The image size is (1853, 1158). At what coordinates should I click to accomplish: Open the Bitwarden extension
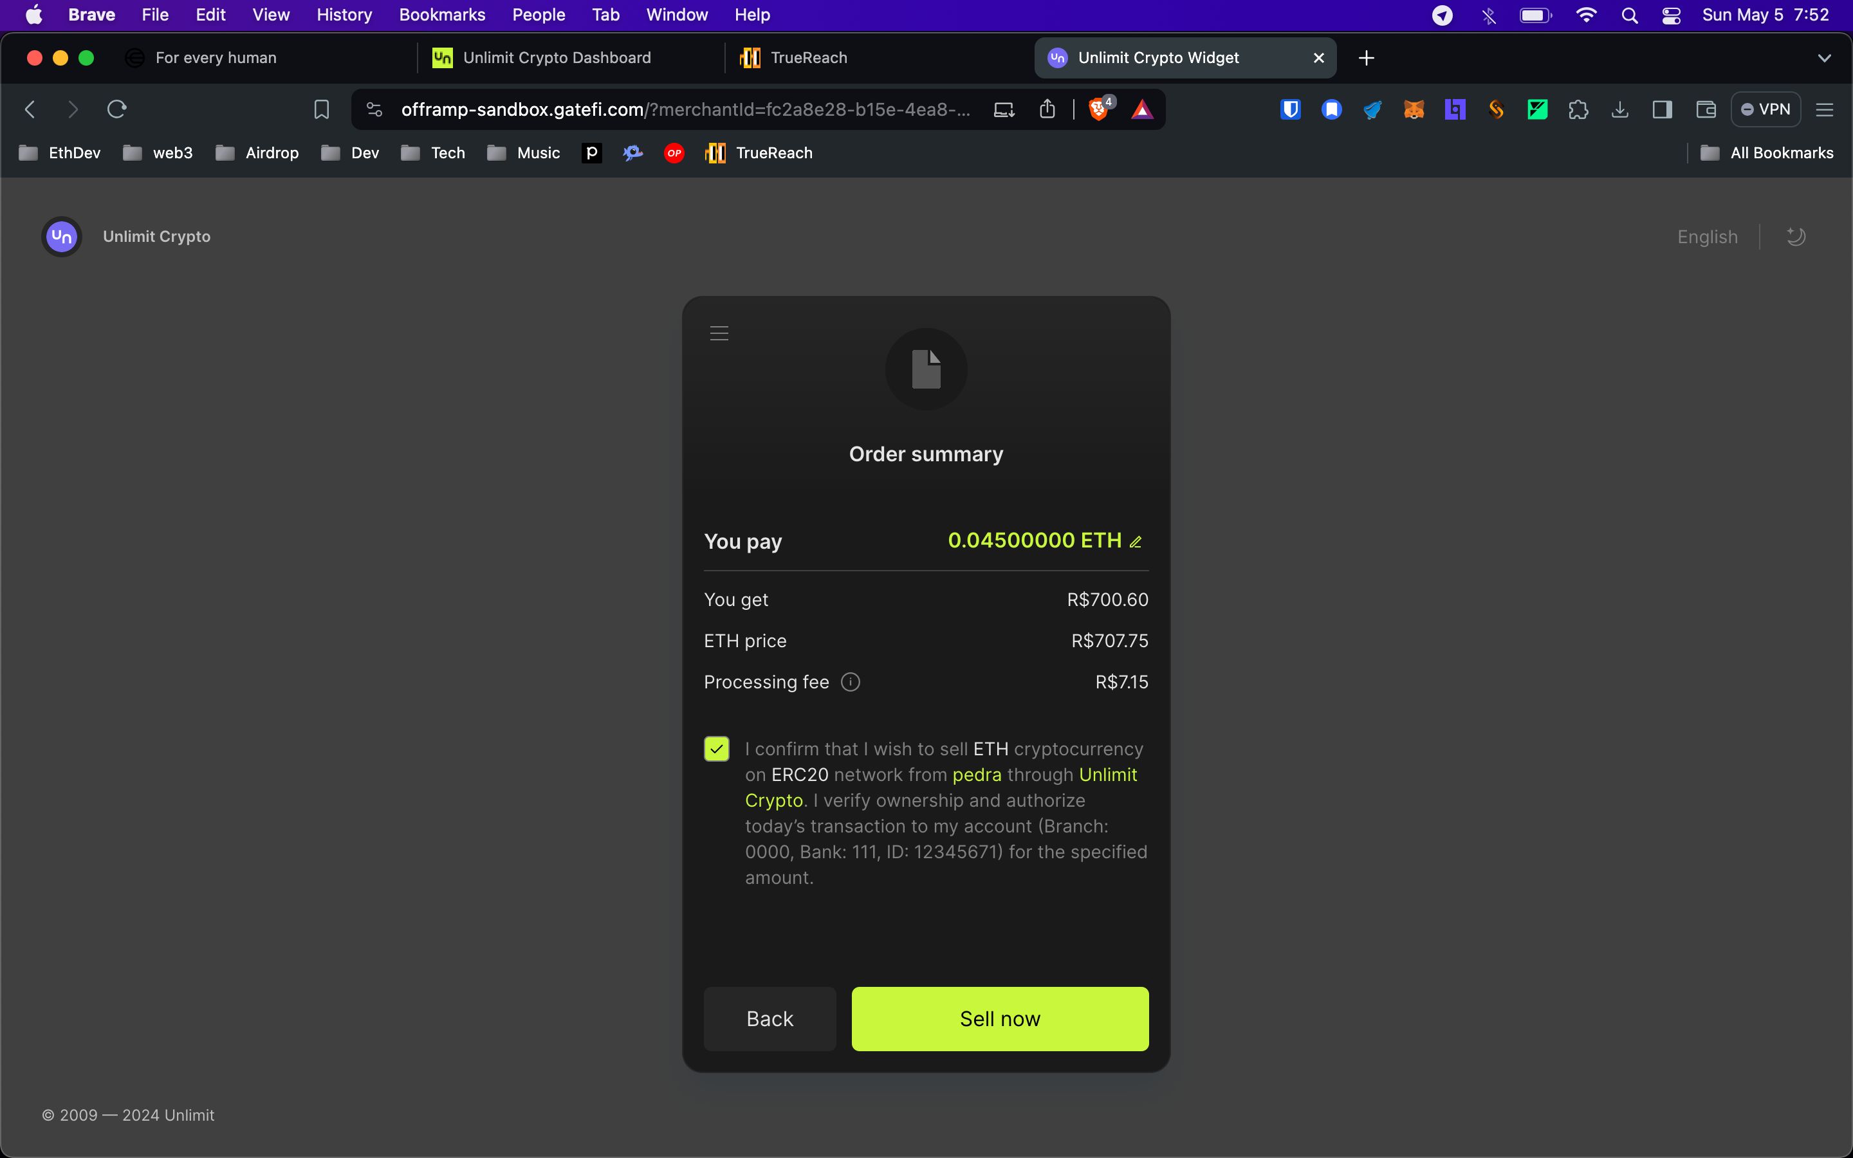1290,109
